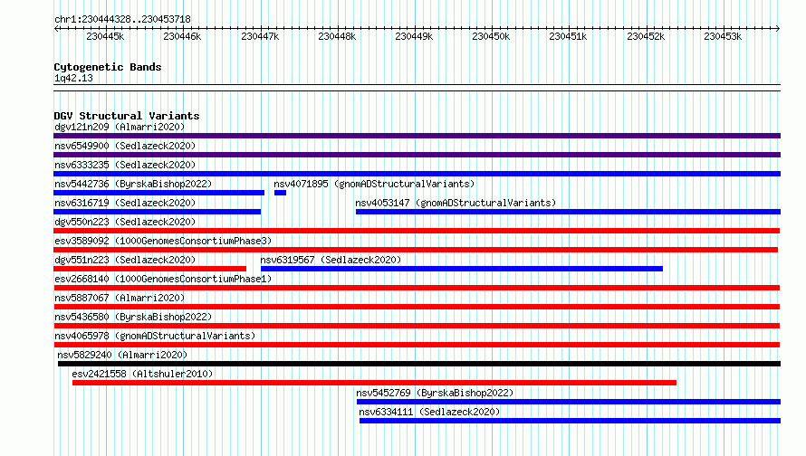
Task: Click the esv2668140 (1000GenomesConsortiumPhase1) label
Action: pos(163,279)
